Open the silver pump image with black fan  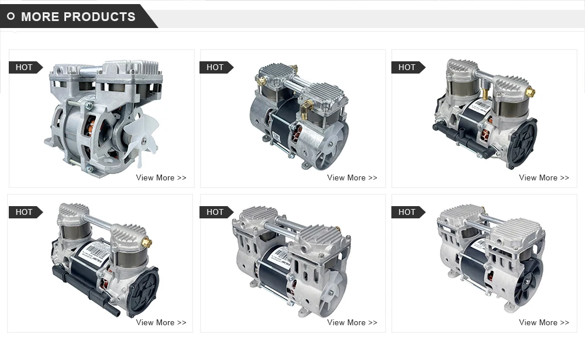[491, 259]
